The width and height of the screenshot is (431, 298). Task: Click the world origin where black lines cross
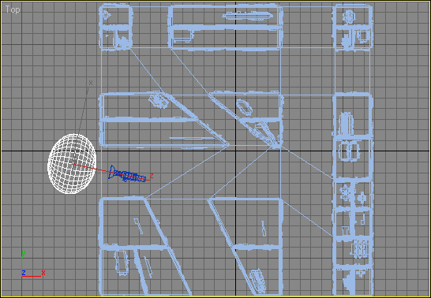click(235, 151)
